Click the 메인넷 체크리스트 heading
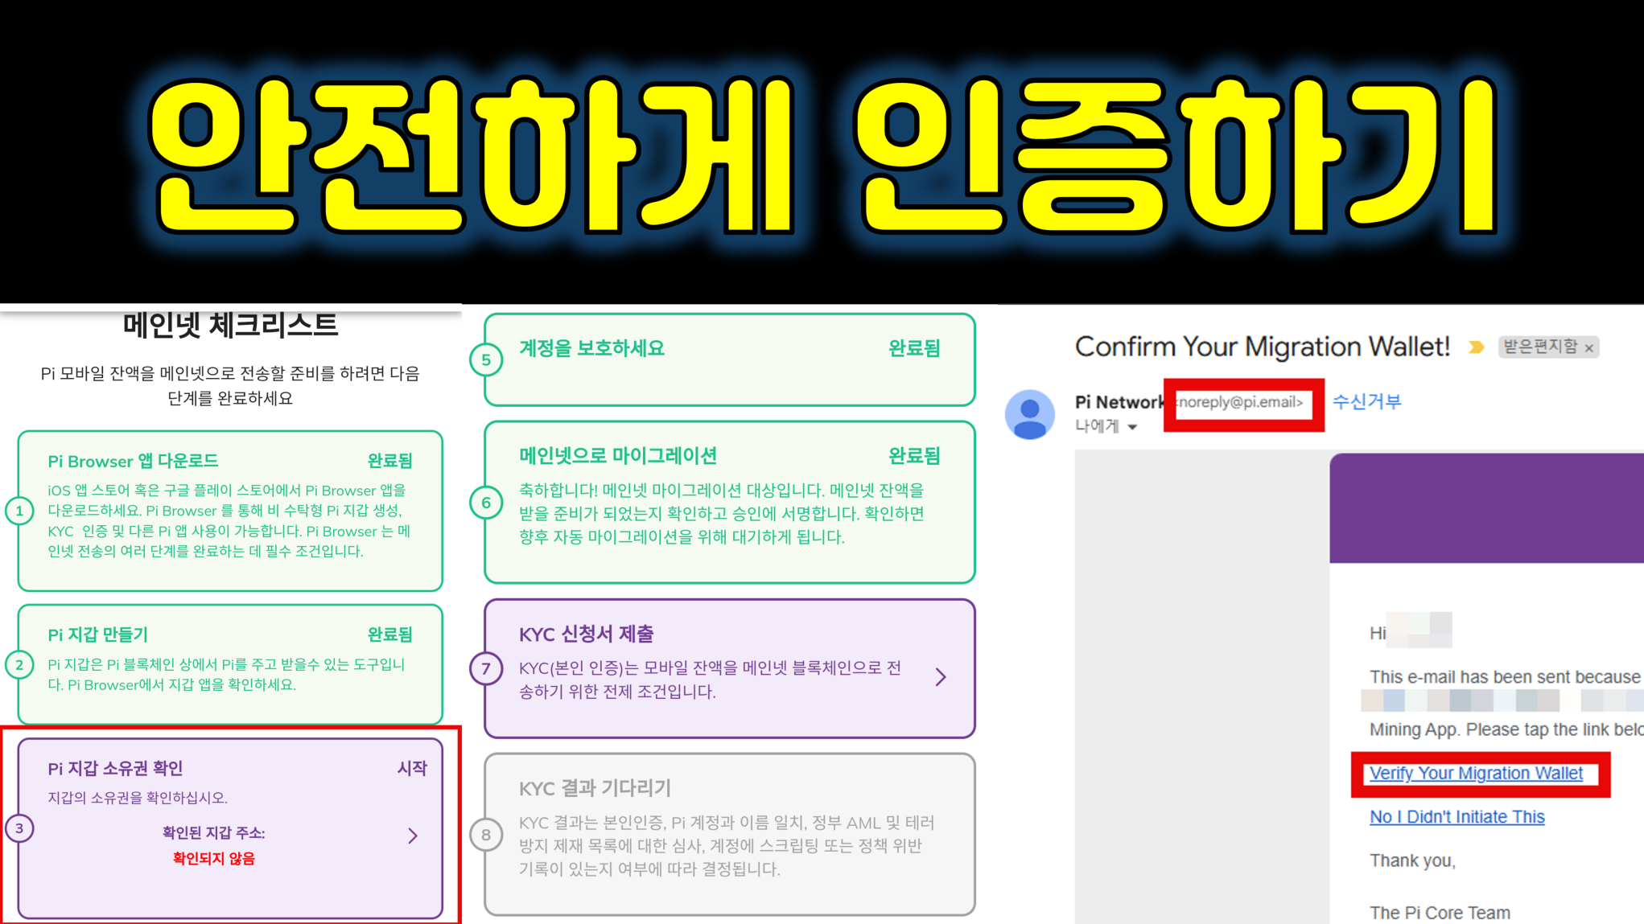 coord(230,325)
